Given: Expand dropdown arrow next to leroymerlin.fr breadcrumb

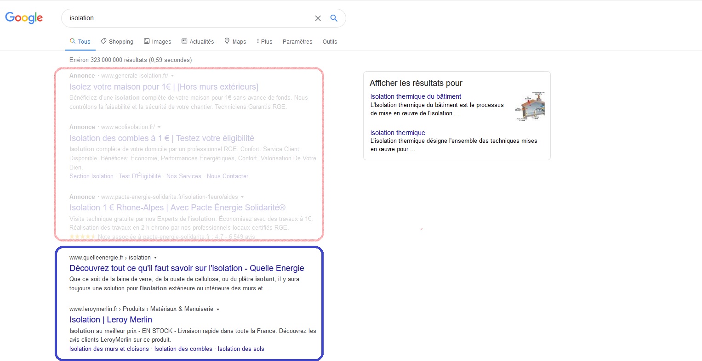Looking at the screenshot, I should pyautogui.click(x=218, y=309).
